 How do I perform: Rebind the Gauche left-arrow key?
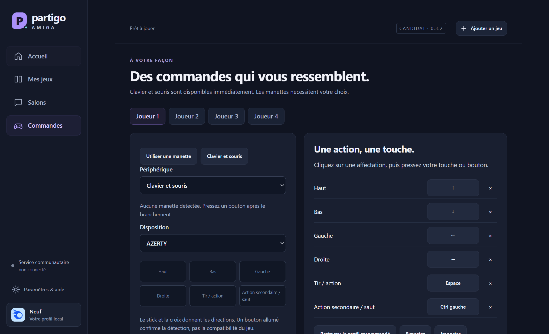click(453, 236)
